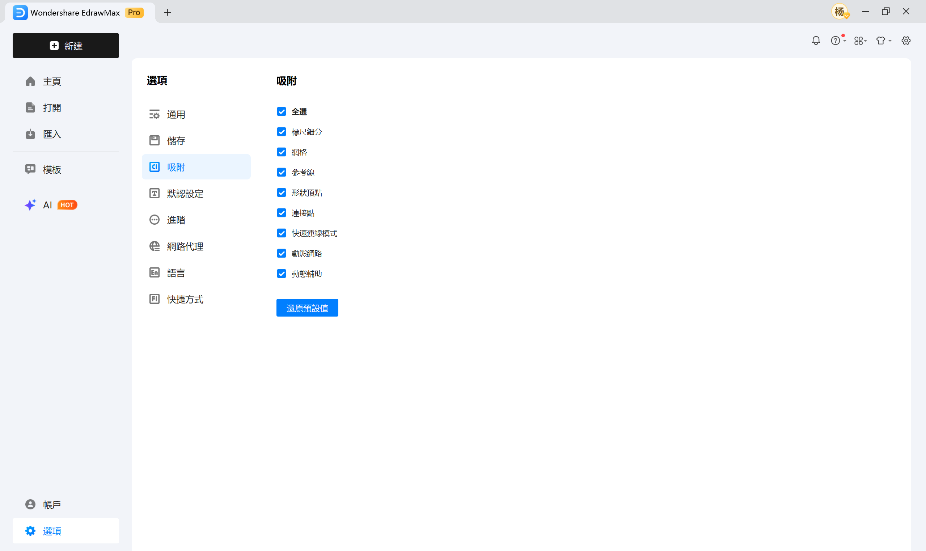Screen dimensions: 926x551
Task: Click the 帳戶 account icon
Action: (30, 504)
